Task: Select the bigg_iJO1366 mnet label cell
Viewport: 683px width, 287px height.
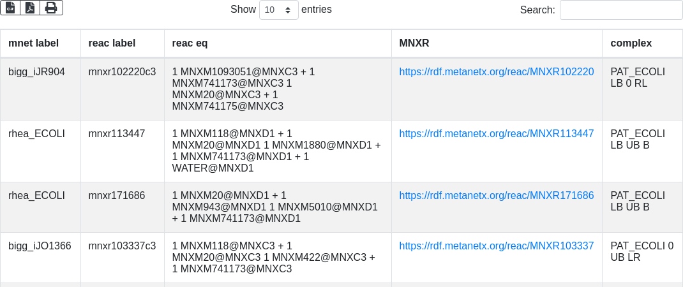Action: [x=40, y=246]
